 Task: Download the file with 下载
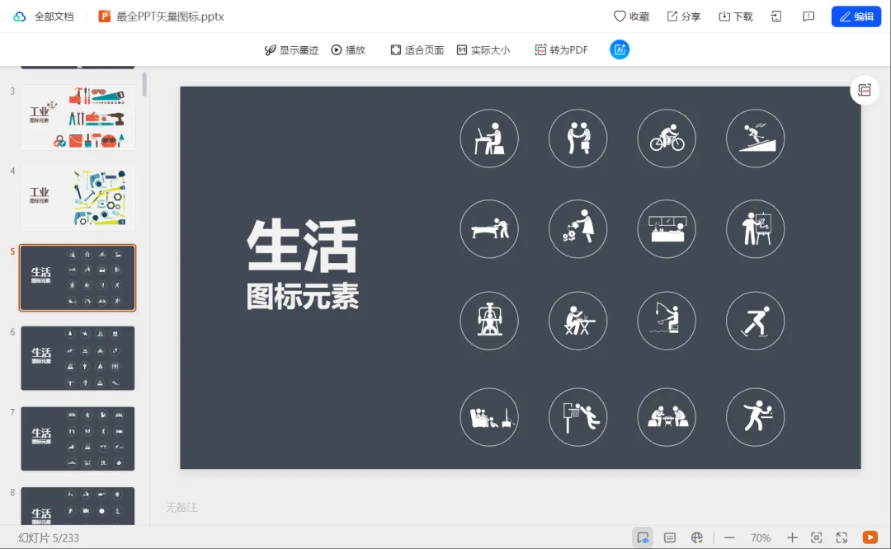tap(736, 16)
